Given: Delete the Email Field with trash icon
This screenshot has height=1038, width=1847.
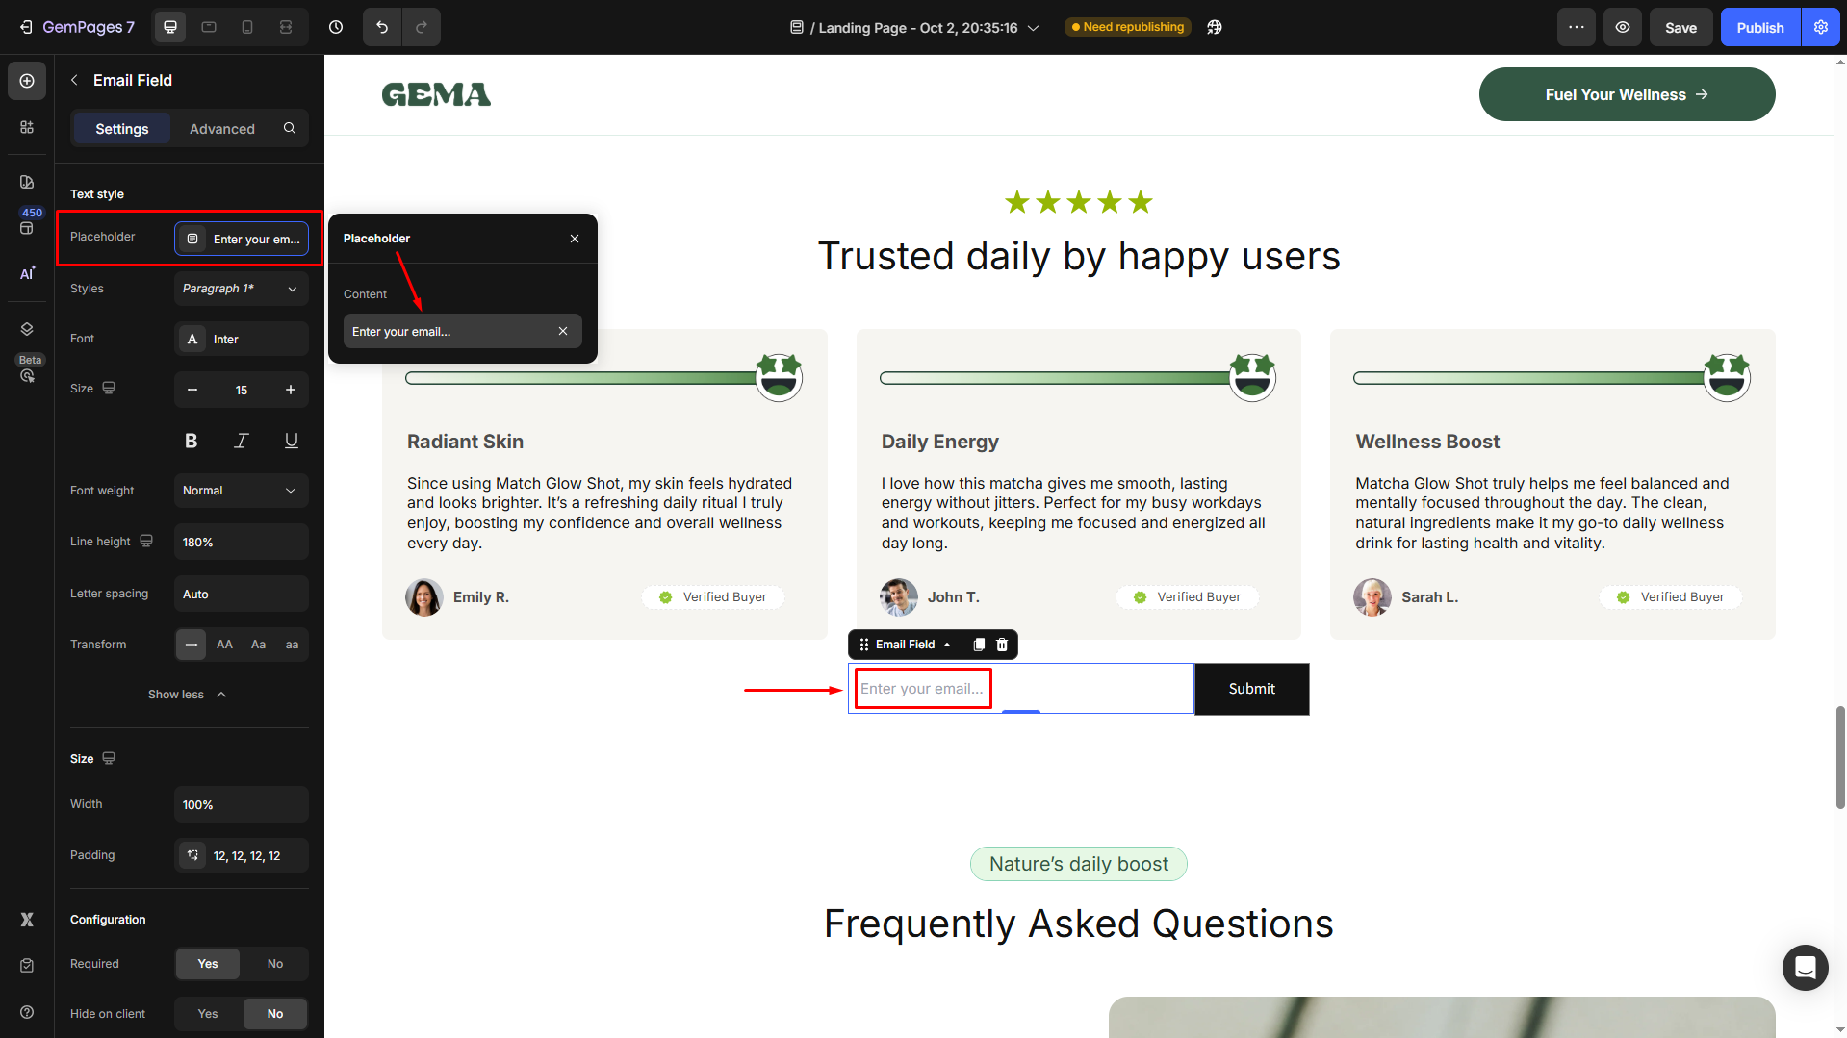Looking at the screenshot, I should [1002, 645].
